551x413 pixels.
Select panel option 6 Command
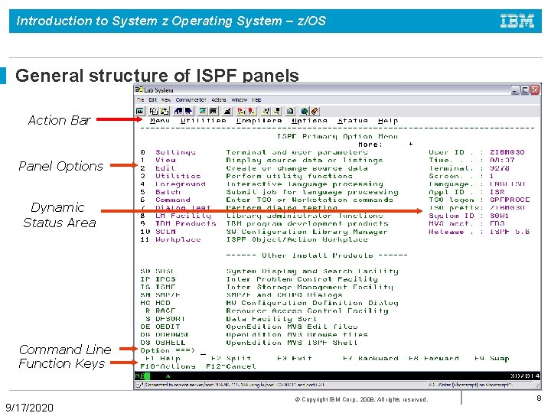165,200
